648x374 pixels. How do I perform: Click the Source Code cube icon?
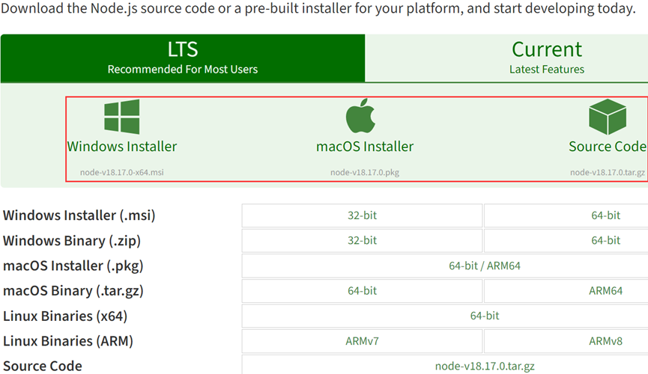607,117
